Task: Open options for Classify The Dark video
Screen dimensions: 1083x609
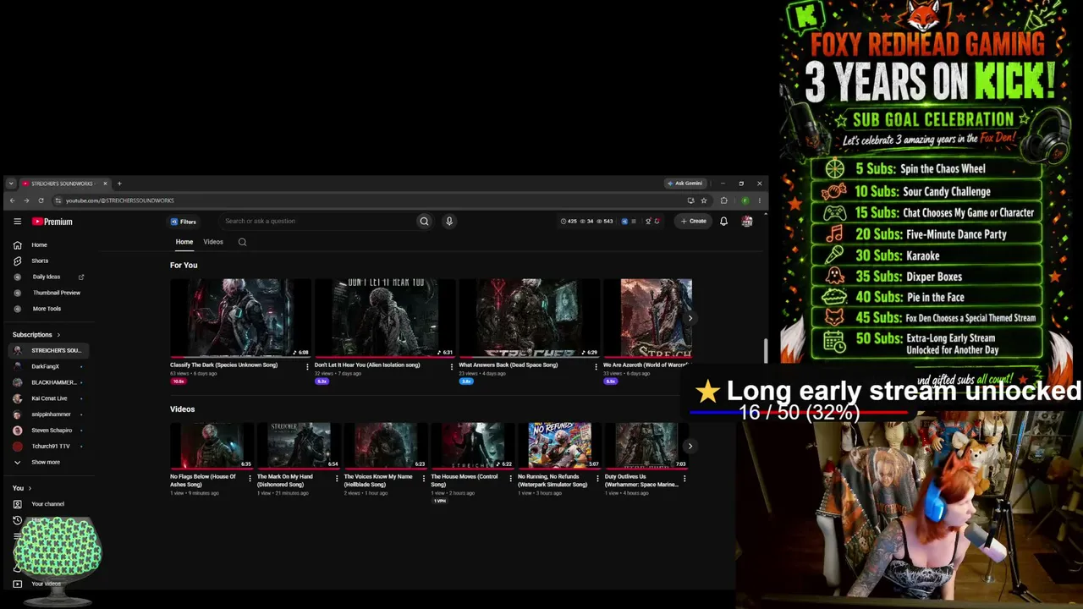Action: point(307,366)
